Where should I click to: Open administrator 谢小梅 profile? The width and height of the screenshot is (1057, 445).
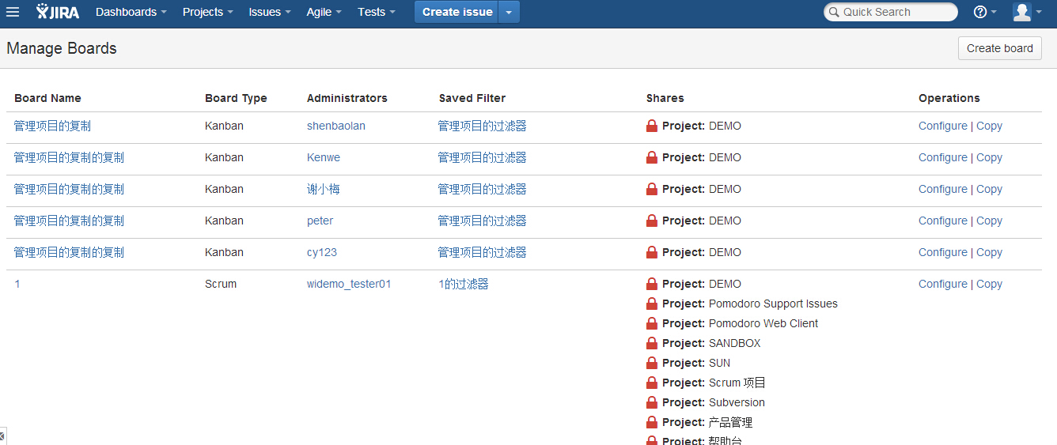click(x=324, y=189)
